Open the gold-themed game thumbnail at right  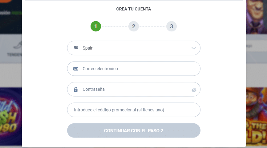(256, 117)
